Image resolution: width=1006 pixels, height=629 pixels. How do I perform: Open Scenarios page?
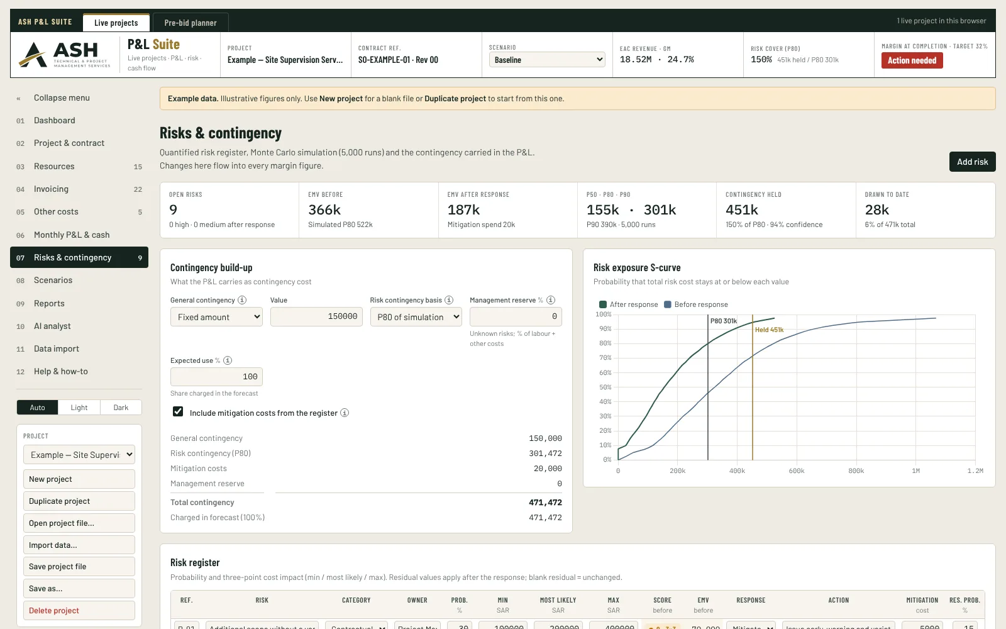(x=79, y=281)
